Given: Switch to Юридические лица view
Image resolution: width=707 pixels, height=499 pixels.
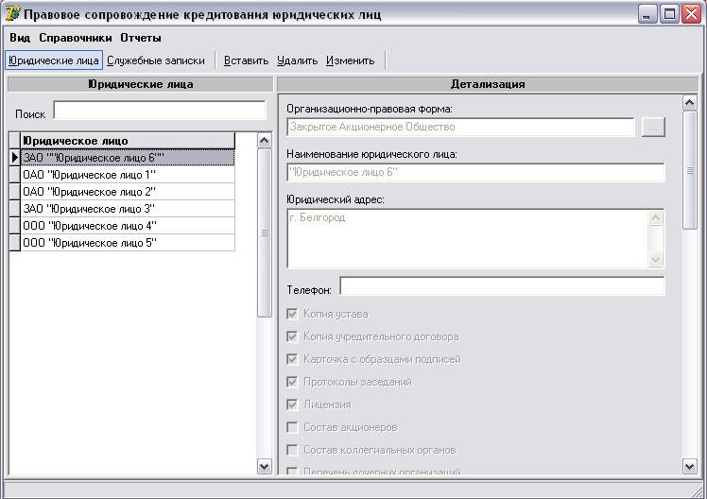Looking at the screenshot, I should pyautogui.click(x=53, y=60).
